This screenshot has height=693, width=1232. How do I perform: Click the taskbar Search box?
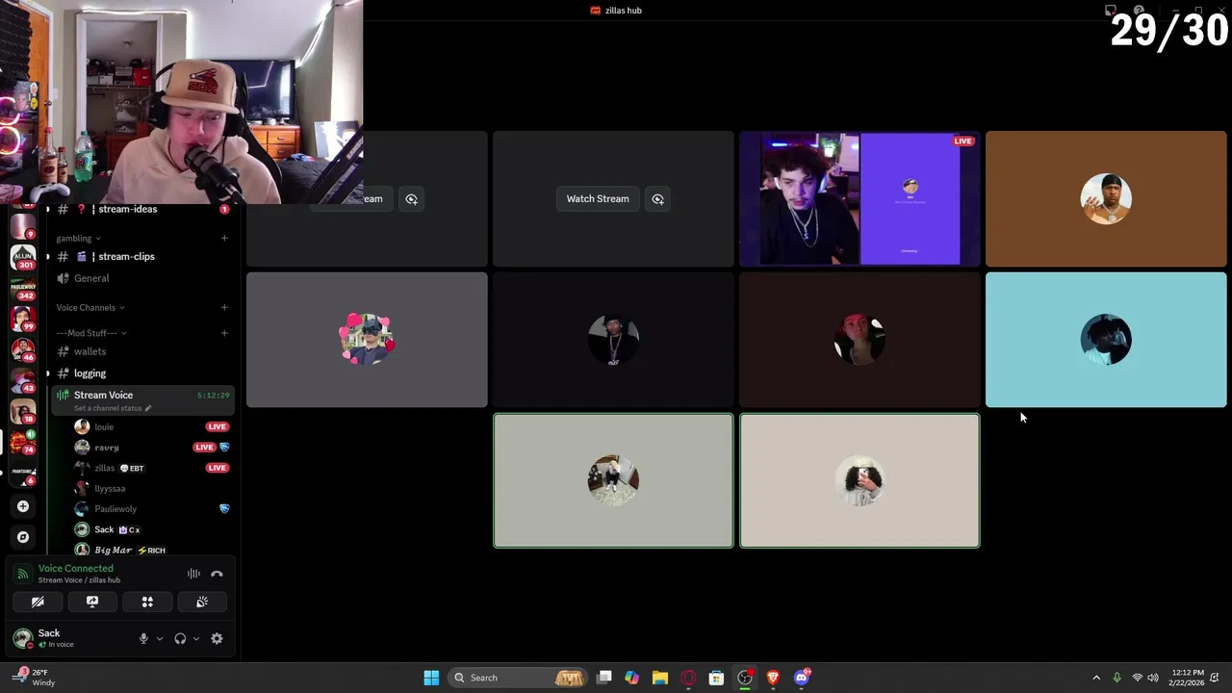(x=519, y=678)
